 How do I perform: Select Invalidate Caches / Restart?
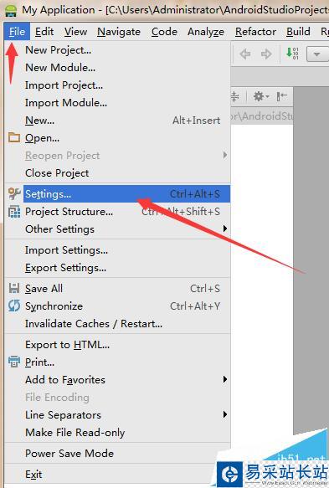(x=117, y=324)
